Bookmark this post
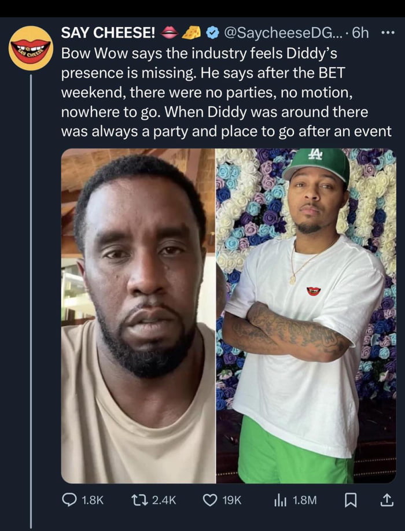 [x=349, y=500]
